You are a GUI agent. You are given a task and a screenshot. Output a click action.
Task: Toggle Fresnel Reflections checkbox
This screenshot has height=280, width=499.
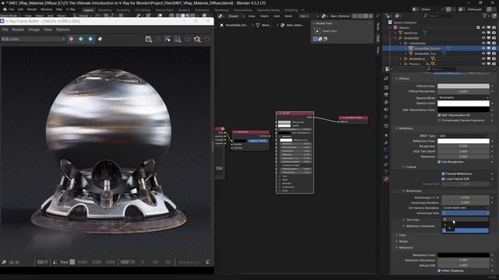[x=443, y=173]
